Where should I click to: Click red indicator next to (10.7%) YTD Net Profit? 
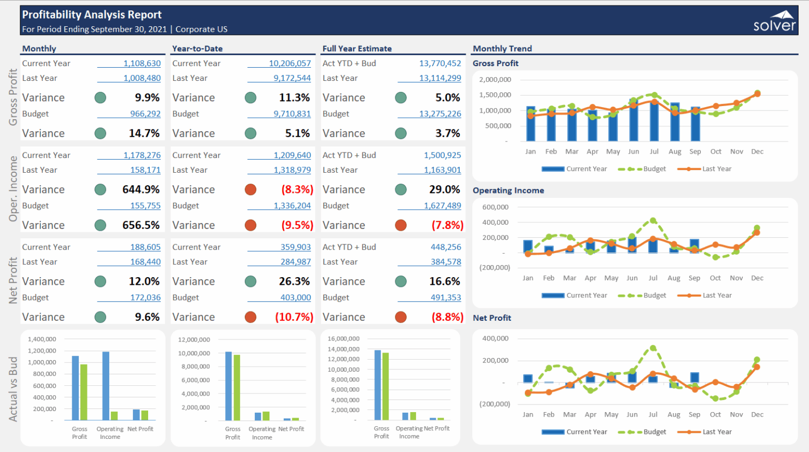coord(250,316)
